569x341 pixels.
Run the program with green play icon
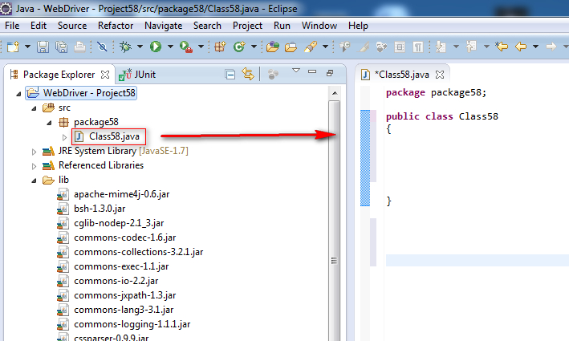(x=156, y=47)
